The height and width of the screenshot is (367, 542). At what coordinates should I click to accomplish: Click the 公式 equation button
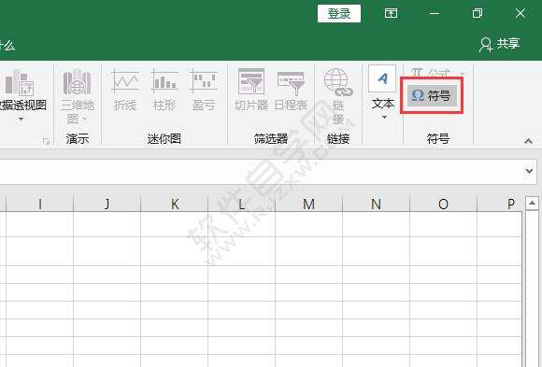tap(437, 72)
